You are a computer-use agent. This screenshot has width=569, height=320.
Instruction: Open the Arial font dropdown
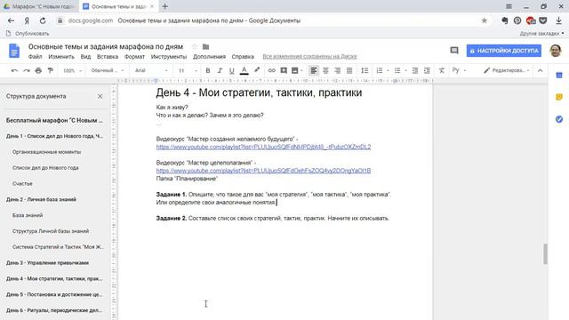pos(151,70)
